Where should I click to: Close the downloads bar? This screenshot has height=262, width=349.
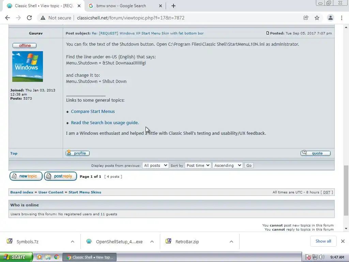(343, 241)
